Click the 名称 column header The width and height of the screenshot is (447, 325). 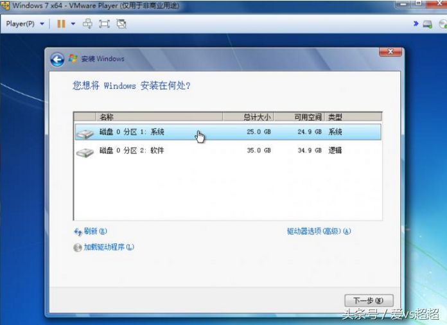tap(159, 117)
